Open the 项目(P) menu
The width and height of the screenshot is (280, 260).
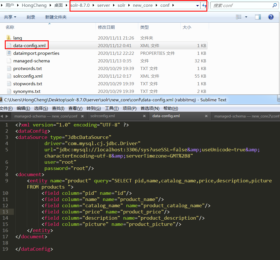tap(130, 108)
